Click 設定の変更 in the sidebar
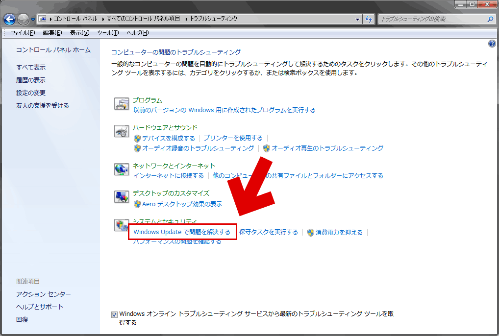The width and height of the screenshot is (499, 336). point(31,93)
